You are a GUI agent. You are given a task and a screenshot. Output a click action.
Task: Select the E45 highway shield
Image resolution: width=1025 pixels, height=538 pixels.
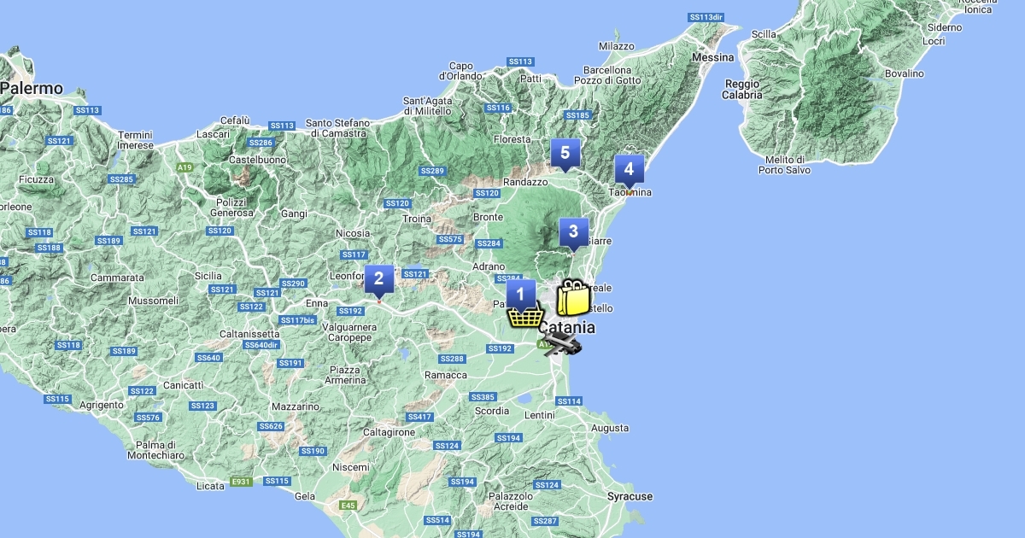tap(348, 506)
